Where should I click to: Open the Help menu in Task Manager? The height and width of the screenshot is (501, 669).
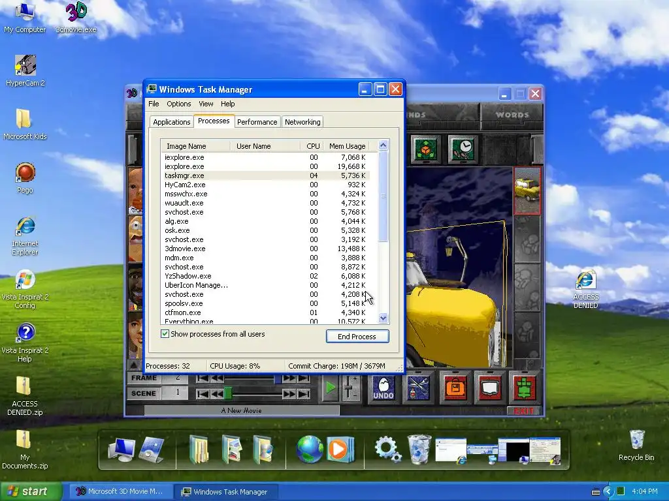(227, 104)
